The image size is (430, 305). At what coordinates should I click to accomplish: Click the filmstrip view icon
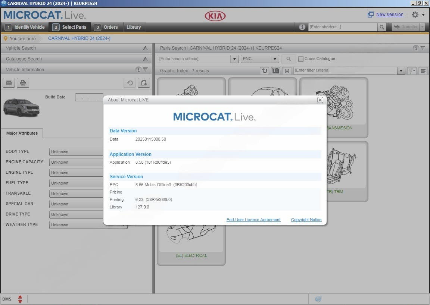click(x=275, y=71)
